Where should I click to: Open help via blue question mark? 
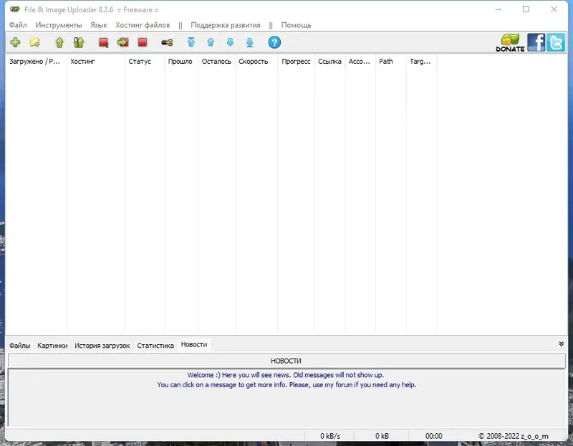[x=274, y=42]
